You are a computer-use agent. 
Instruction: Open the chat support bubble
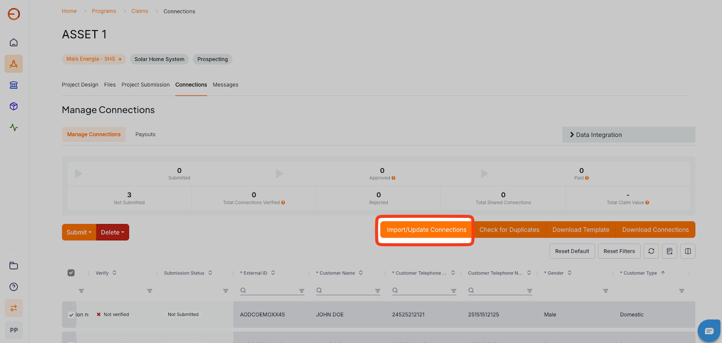coord(708,331)
